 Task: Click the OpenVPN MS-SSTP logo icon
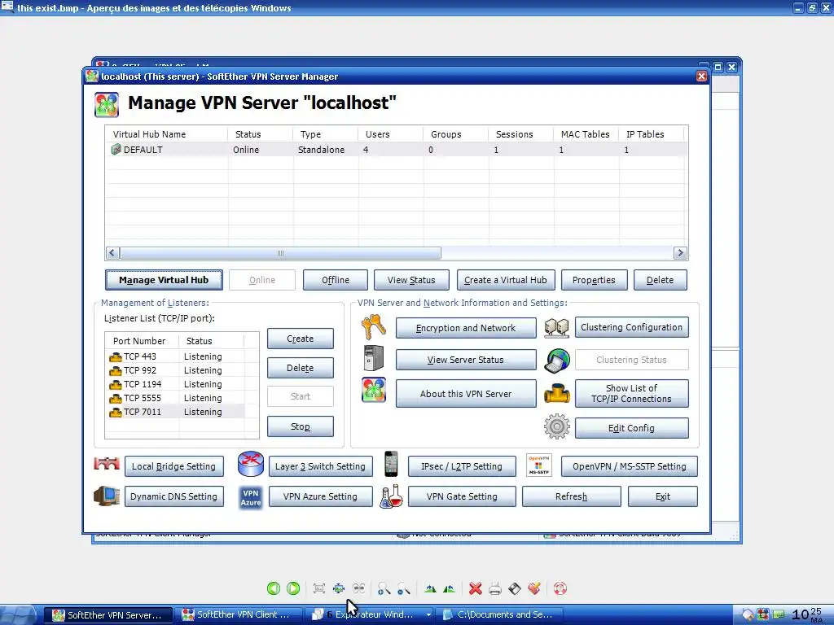click(x=539, y=465)
